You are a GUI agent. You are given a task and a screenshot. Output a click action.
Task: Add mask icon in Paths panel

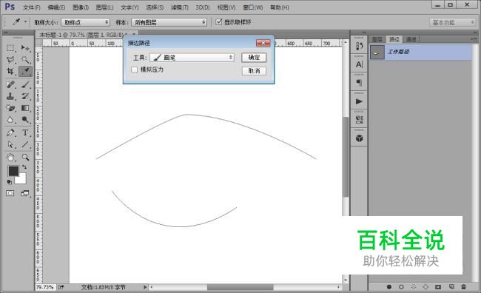(x=438, y=287)
